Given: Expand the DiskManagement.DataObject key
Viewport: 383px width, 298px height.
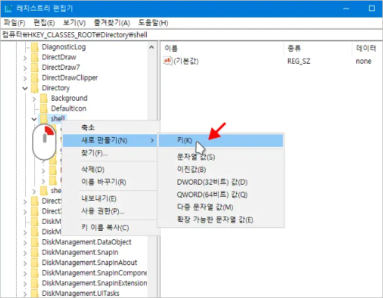Looking at the screenshot, I should click(x=25, y=243).
